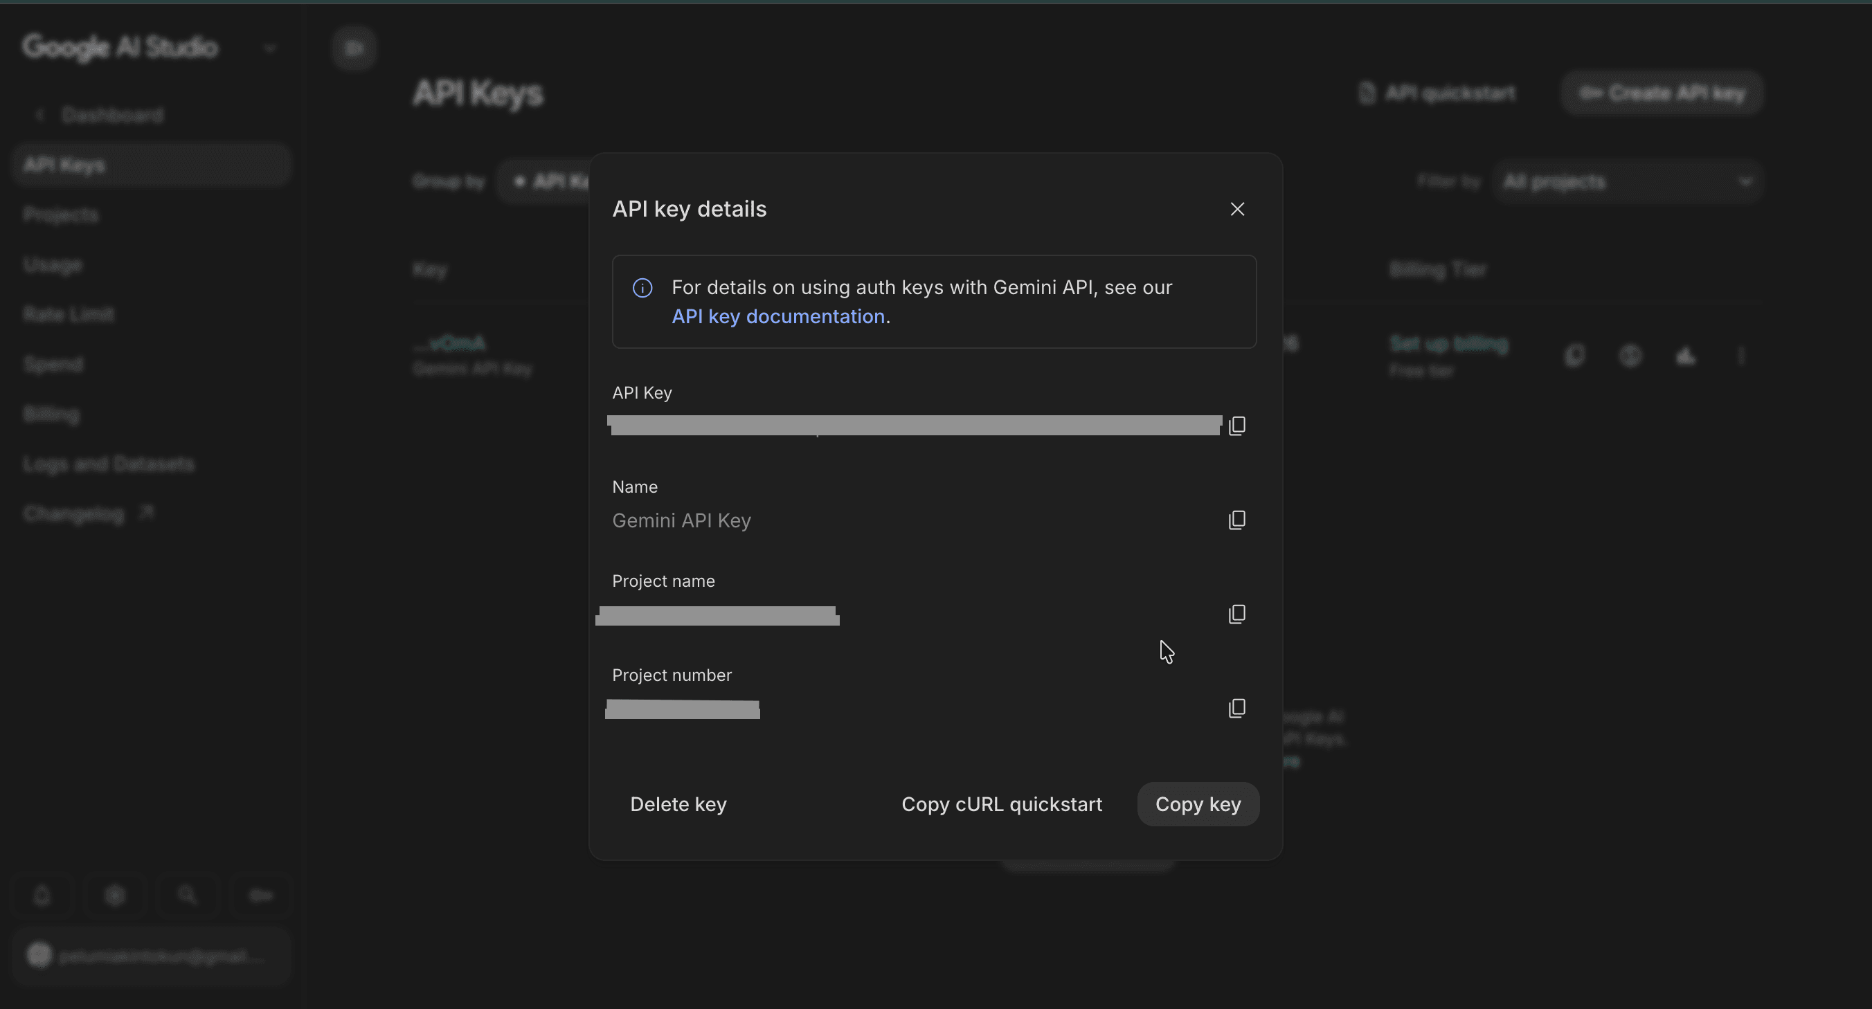
Task: Open API key documentation link
Action: tap(777, 317)
